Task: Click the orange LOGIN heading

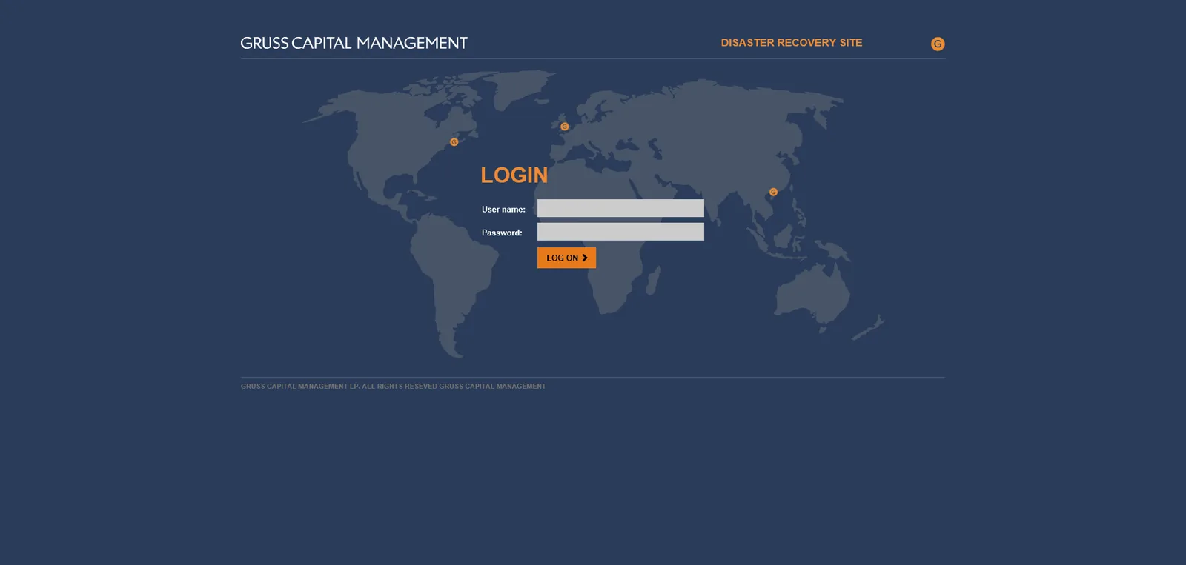Action: [514, 175]
